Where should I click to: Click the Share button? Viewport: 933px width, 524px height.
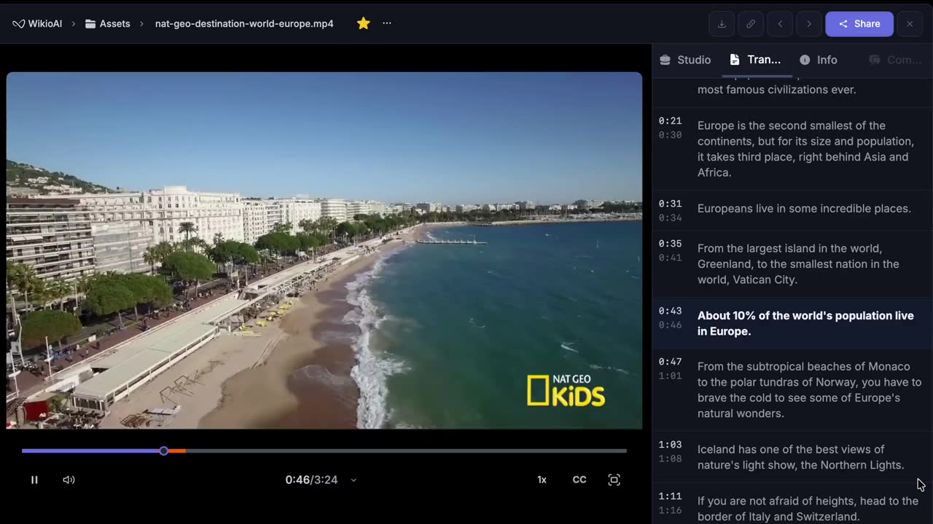859,24
